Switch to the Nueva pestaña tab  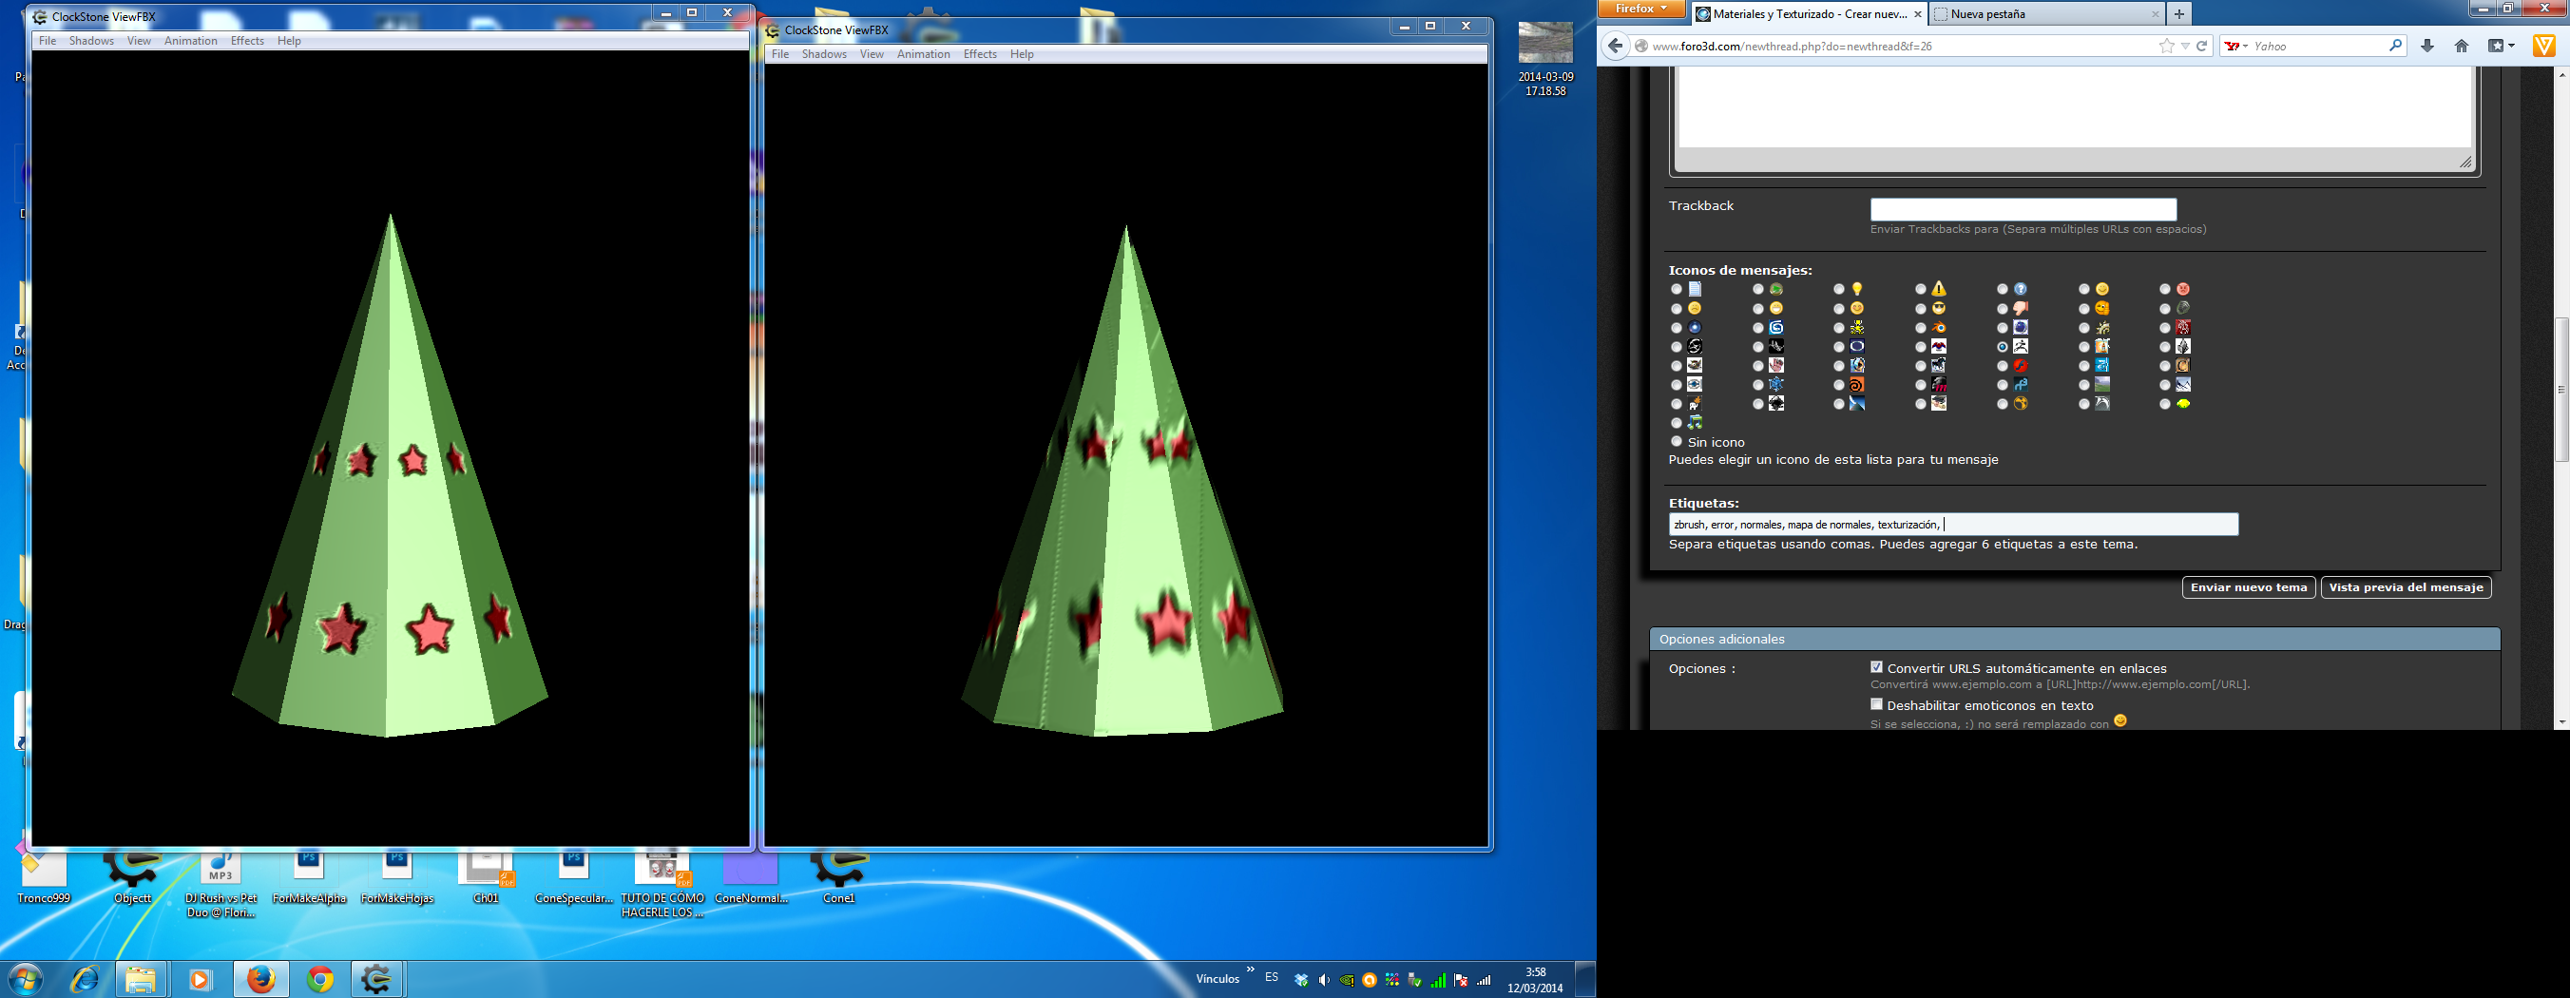[x=2047, y=14]
